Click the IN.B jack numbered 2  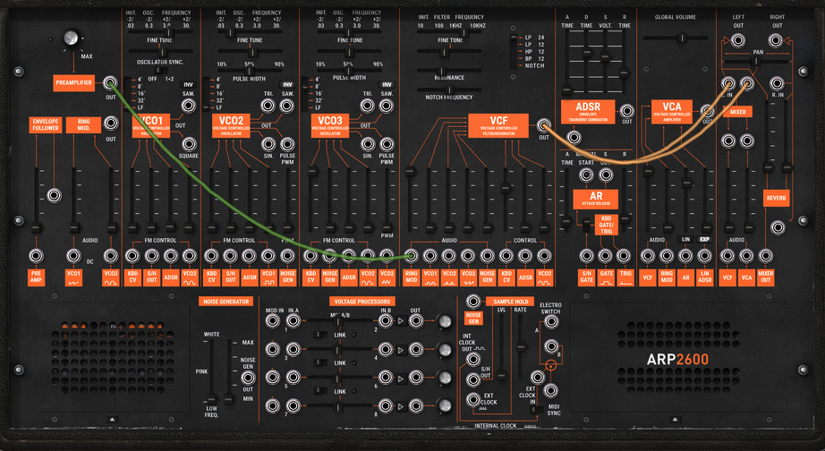[x=386, y=320]
